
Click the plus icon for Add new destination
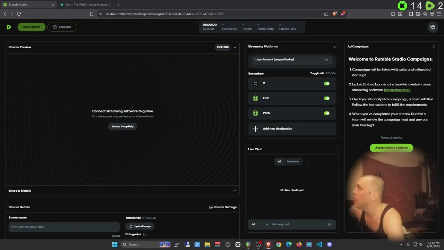pyautogui.click(x=256, y=129)
